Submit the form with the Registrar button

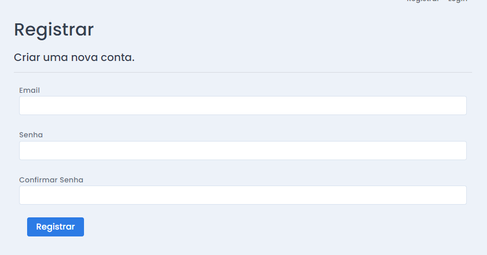pyautogui.click(x=55, y=227)
